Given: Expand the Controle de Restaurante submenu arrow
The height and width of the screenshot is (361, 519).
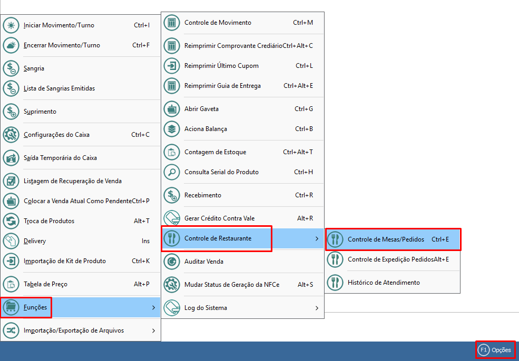Looking at the screenshot, I should 316,239.
